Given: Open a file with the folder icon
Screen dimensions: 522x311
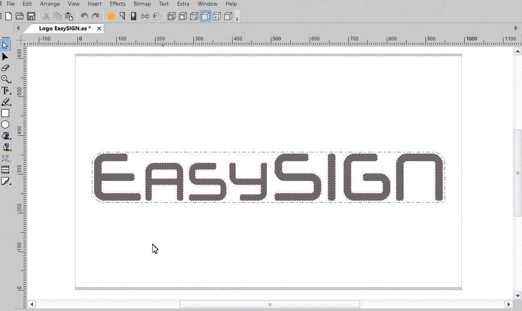Looking at the screenshot, I should (x=19, y=16).
